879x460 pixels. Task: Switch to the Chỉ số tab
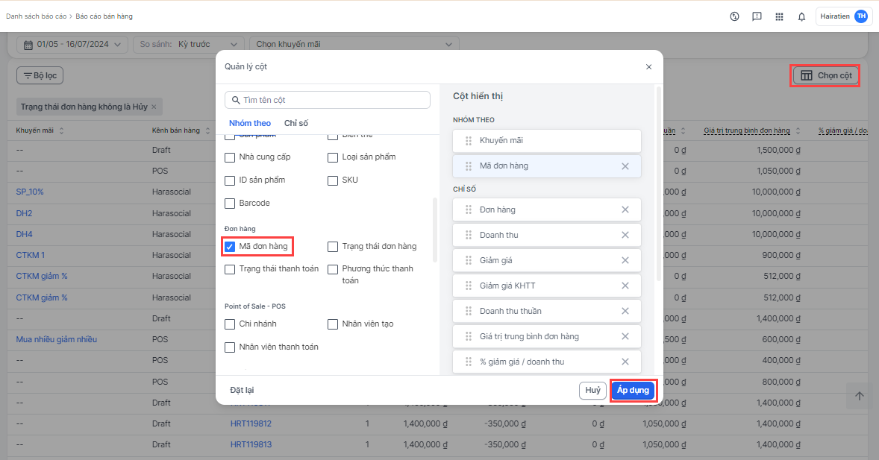296,123
